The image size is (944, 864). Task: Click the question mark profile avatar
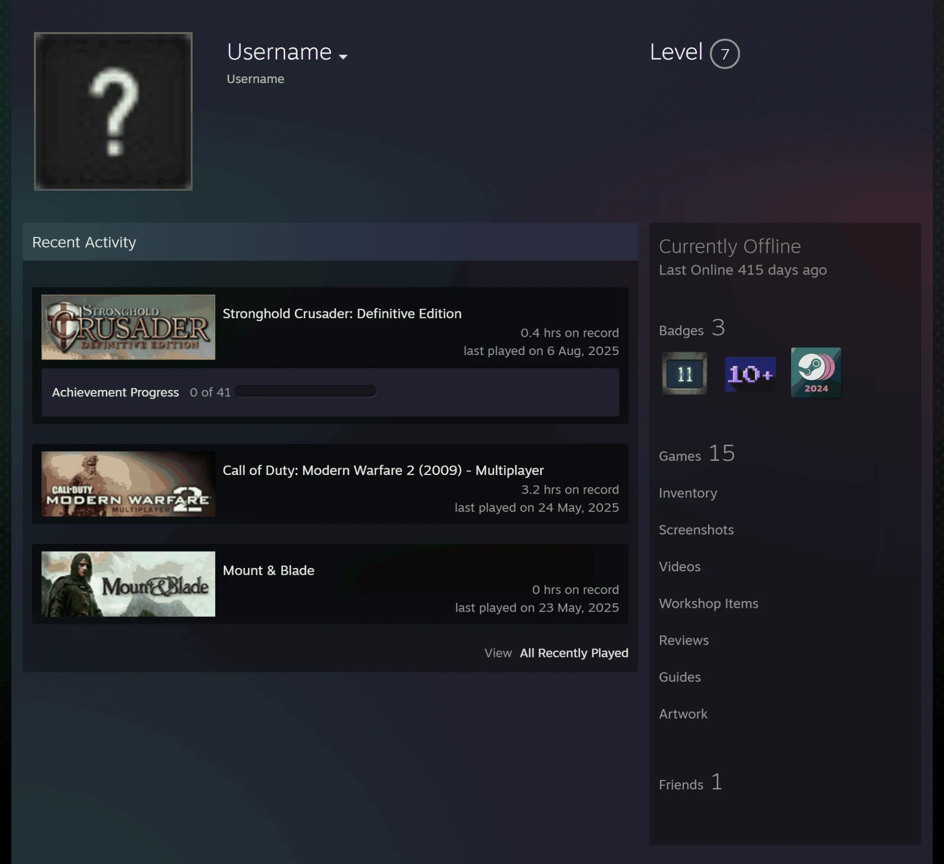point(113,111)
